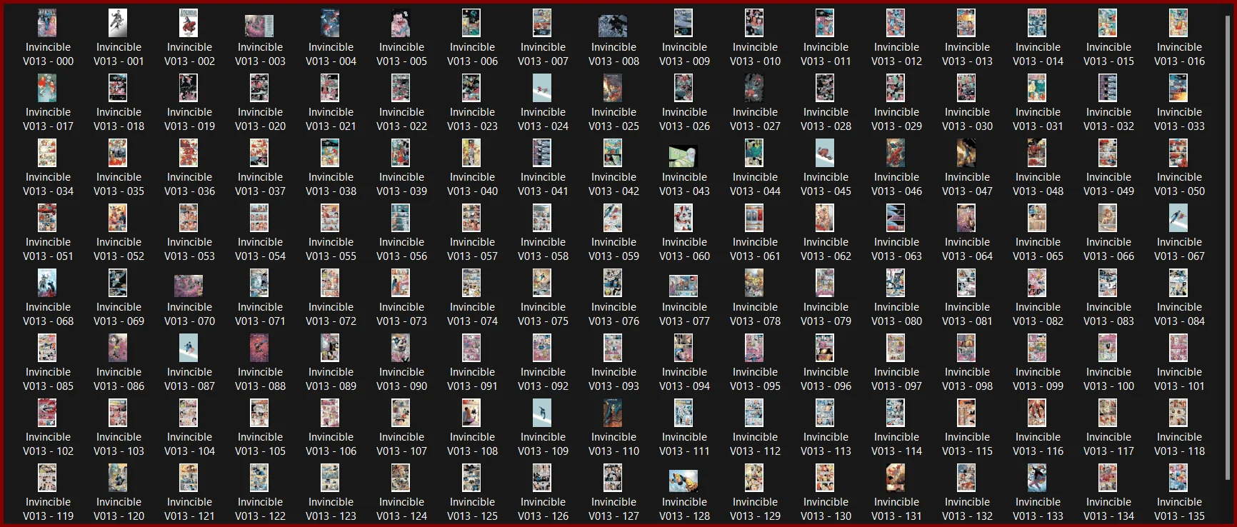Image resolution: width=1237 pixels, height=527 pixels.
Task: Select the Invincible V013 - 027 thumbnail
Action: [754, 88]
